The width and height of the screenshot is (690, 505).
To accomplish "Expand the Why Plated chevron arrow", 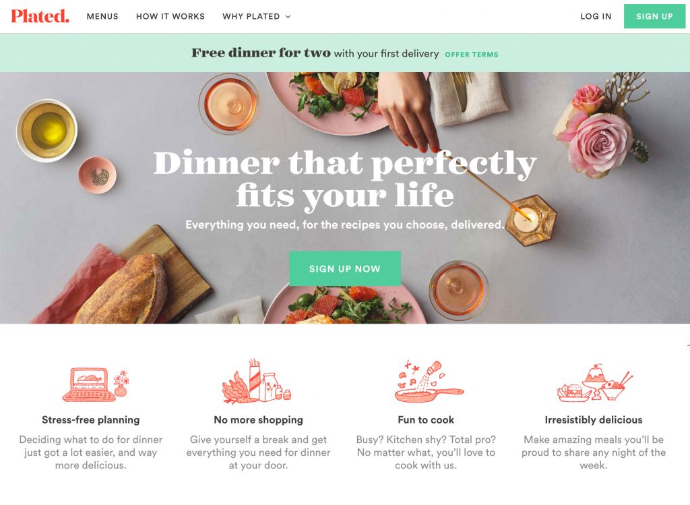I will (x=288, y=17).
